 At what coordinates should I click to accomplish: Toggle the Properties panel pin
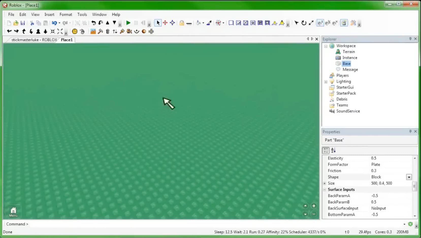click(x=410, y=131)
